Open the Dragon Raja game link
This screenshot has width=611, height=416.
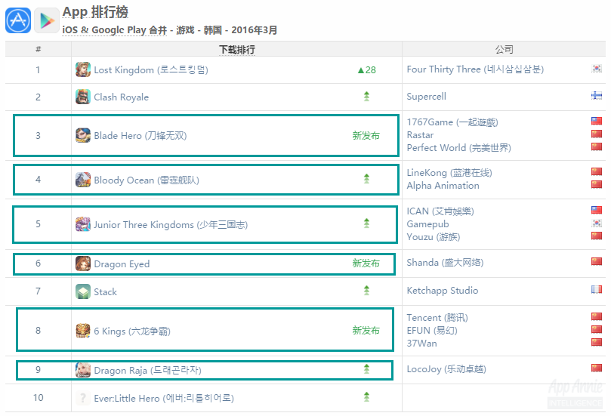point(148,371)
